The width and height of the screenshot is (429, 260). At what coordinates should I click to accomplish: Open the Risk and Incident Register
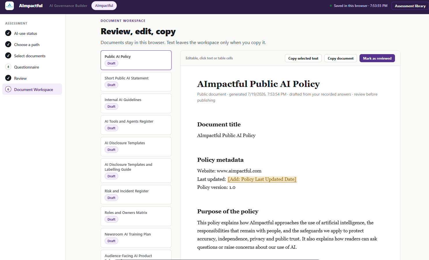tap(136, 195)
